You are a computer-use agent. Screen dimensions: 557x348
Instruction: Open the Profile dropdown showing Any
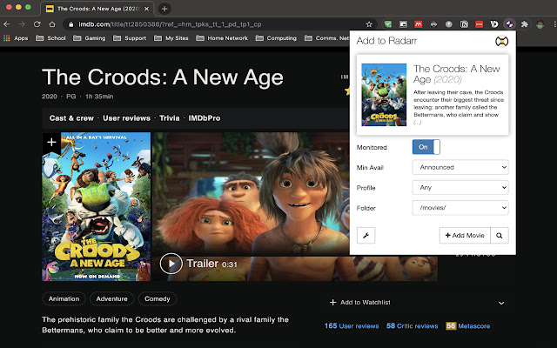click(x=460, y=188)
